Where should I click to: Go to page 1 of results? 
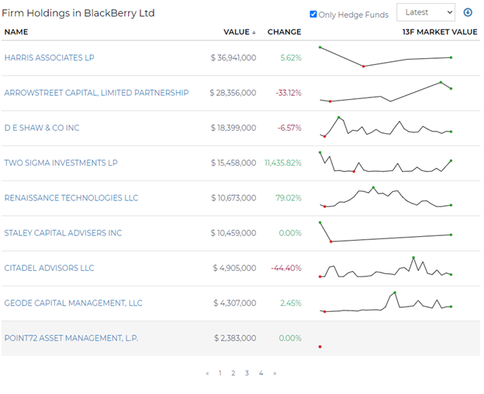(x=220, y=373)
